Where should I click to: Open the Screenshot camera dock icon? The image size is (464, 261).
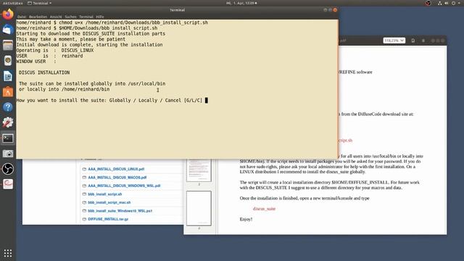pos(8,154)
